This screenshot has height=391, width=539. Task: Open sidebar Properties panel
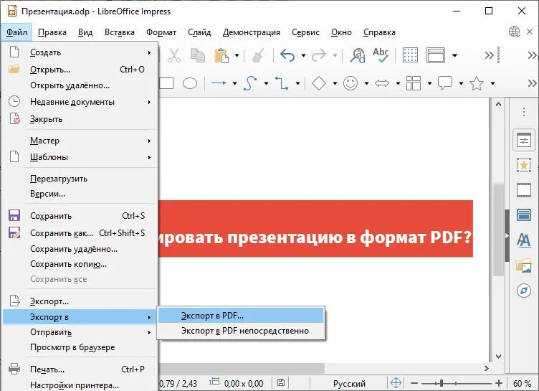pos(524,141)
